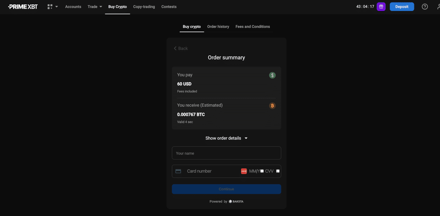Open the apps grid menu
440x216 pixels.
click(52, 7)
